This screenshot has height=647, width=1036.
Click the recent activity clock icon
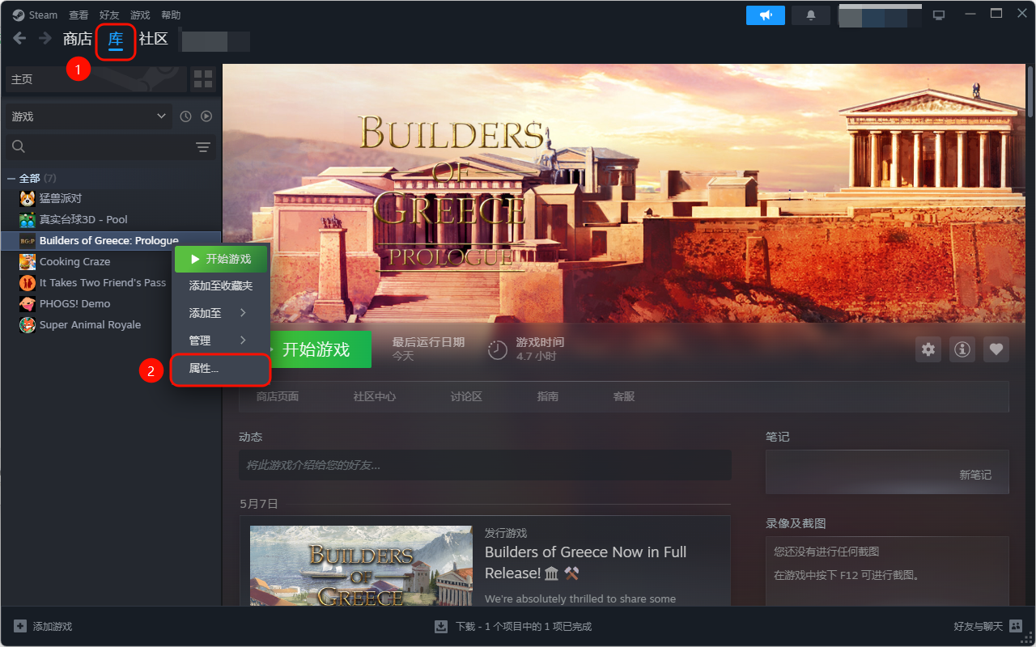tap(186, 116)
